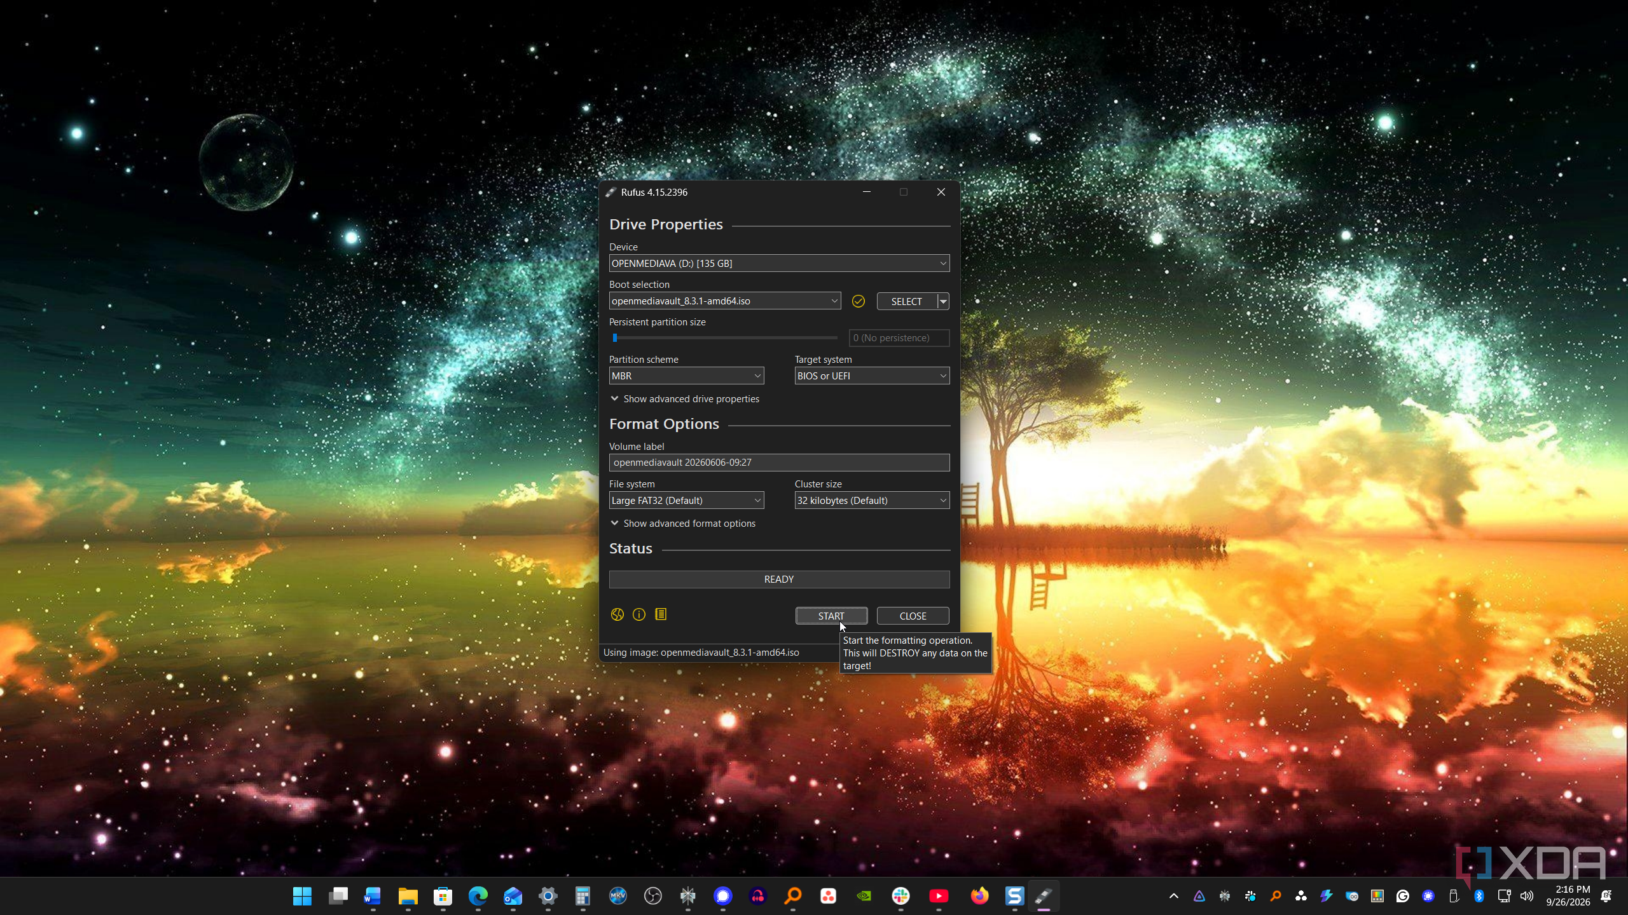Open Microsoft Word from the taskbar
1628x915 pixels.
(372, 896)
